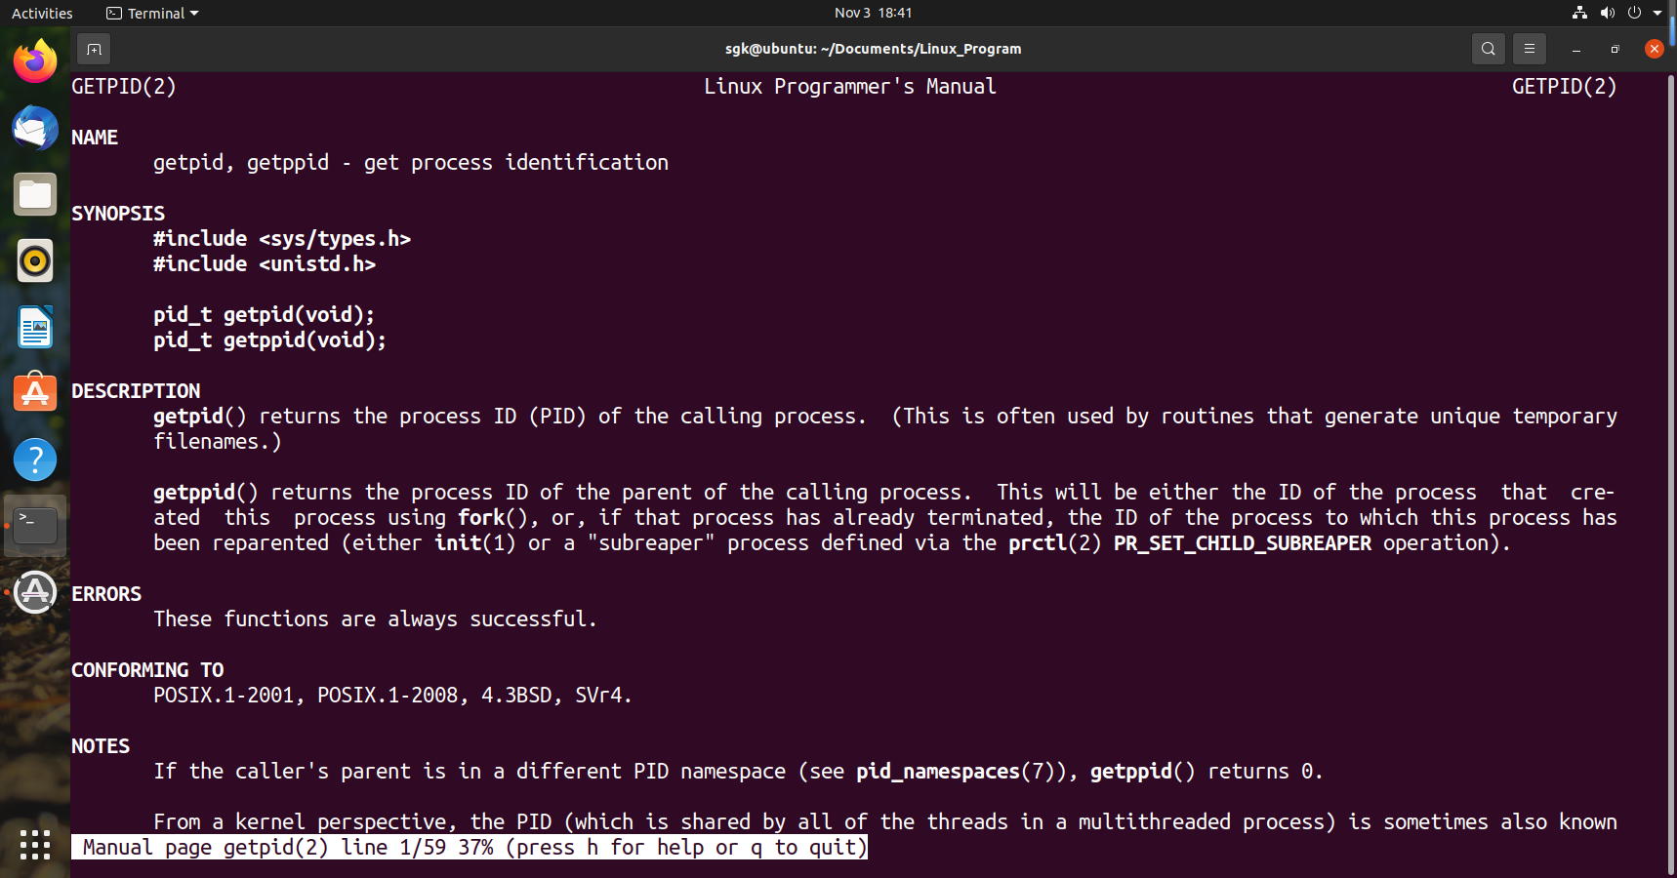The width and height of the screenshot is (1677, 878).
Task: Open the clock showing Nov 3 18:41
Action: [x=873, y=13]
